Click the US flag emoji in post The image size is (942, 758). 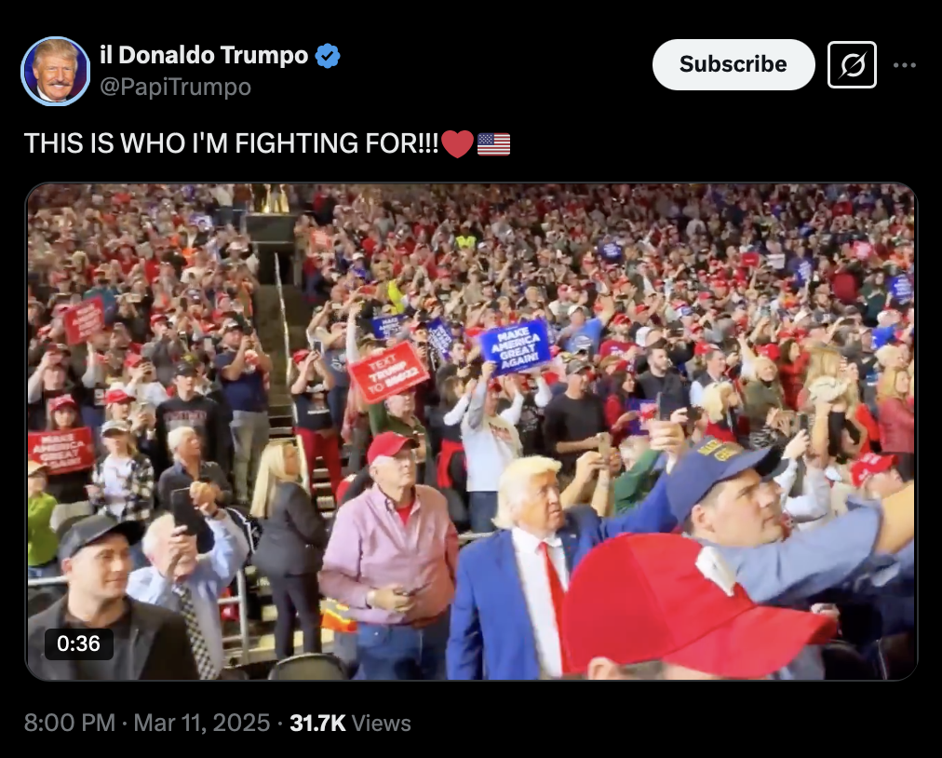(x=494, y=144)
